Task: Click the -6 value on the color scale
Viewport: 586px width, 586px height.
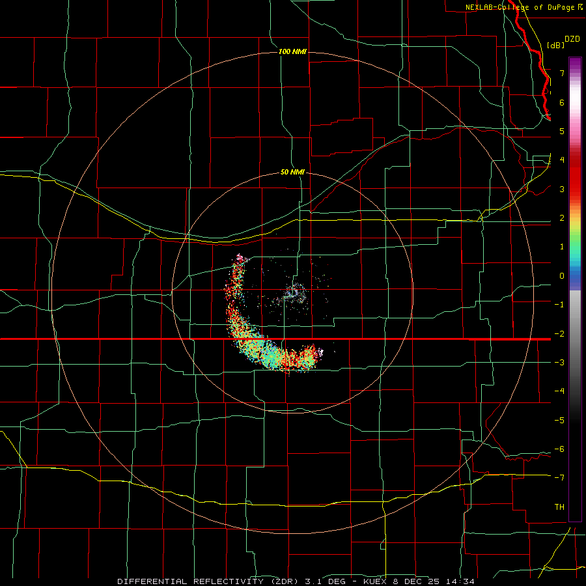Action: tap(559, 449)
